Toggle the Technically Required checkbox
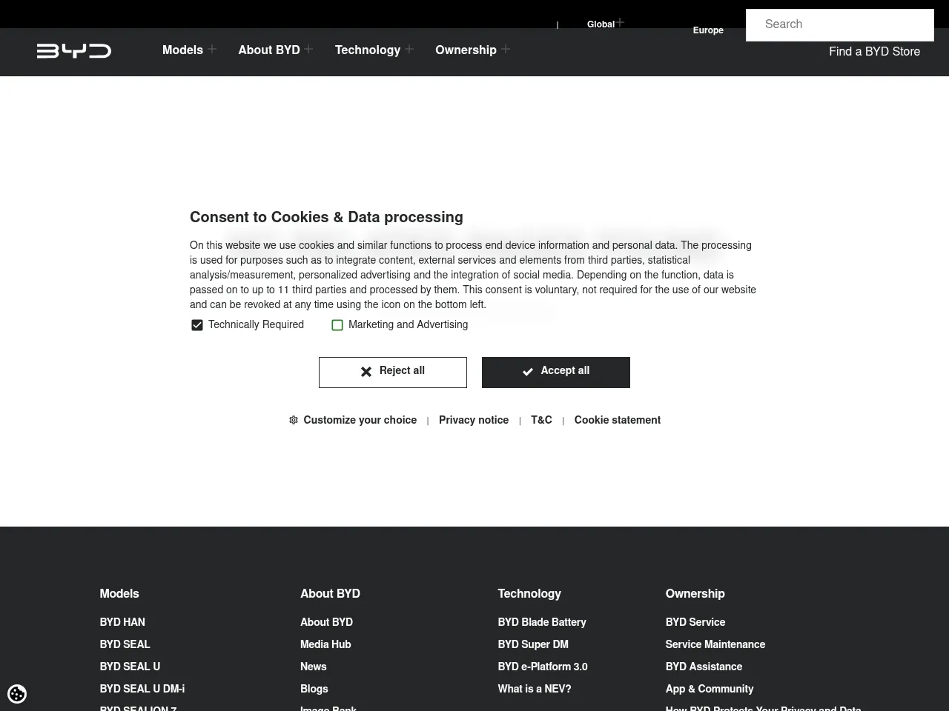949x711 pixels. tap(197, 325)
